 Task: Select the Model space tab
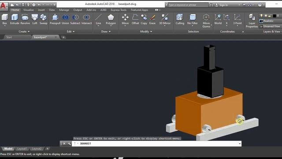click(8, 149)
